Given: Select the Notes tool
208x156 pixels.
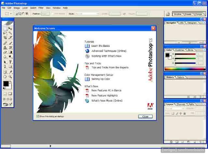Looking at the screenshot, I should click(5, 72).
